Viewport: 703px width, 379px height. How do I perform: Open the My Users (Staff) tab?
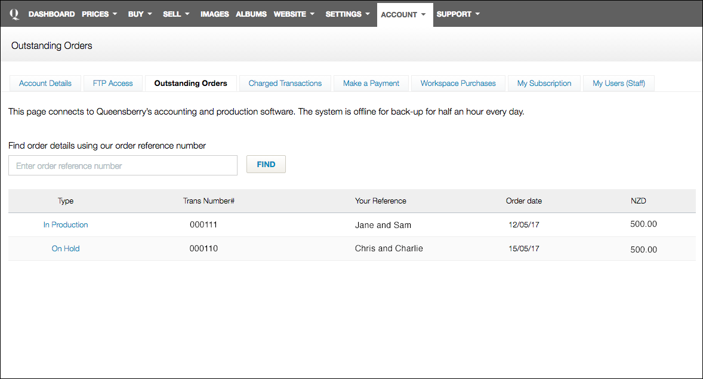coord(619,84)
